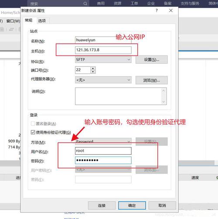The image size is (218, 219).
Task: Click the 速度 column header in transfer list
Action: pyautogui.click(x=195, y=177)
